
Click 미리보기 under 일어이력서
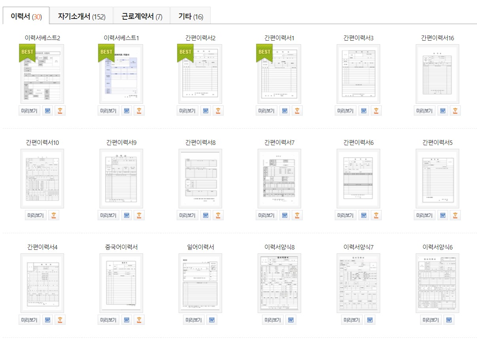click(x=194, y=320)
